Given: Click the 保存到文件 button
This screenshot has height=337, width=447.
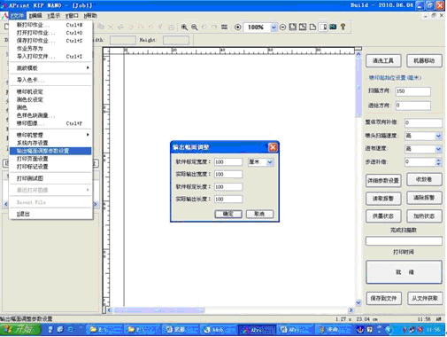Looking at the screenshot, I should click(x=383, y=298).
